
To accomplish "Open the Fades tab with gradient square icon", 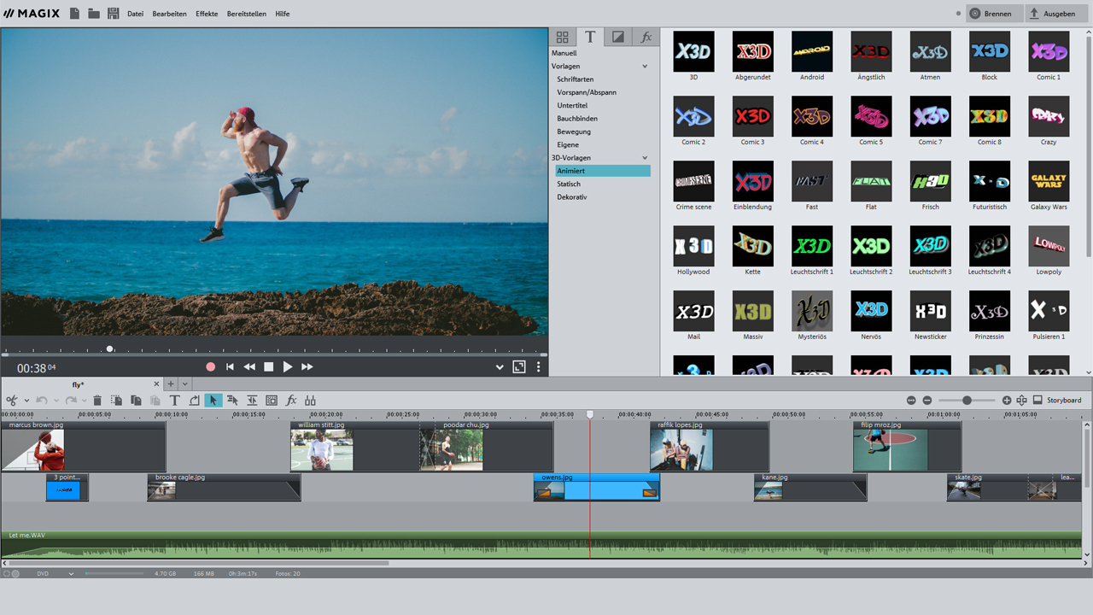I will pos(617,37).
